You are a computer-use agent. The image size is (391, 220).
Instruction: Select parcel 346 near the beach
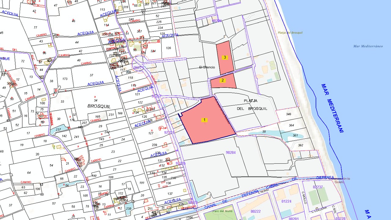point(288,114)
